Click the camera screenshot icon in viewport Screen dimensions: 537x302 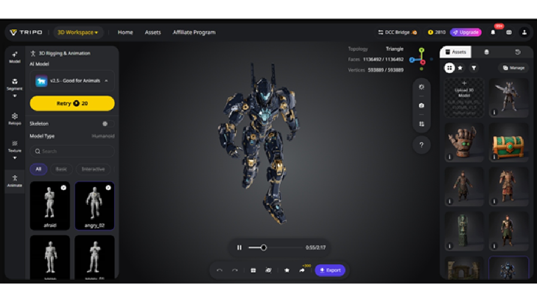coord(422,106)
